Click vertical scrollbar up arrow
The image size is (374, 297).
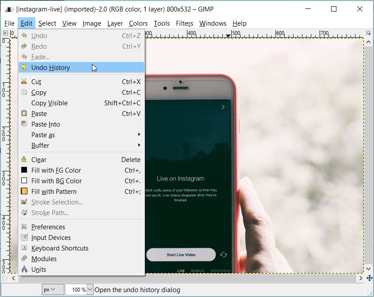pos(368,42)
